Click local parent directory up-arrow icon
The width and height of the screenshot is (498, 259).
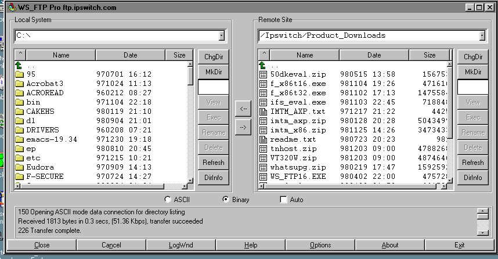tap(19, 66)
